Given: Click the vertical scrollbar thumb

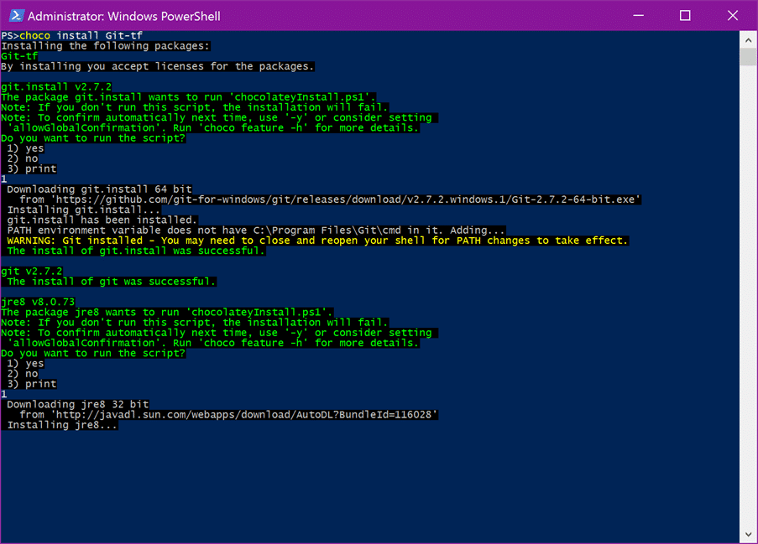Looking at the screenshot, I should (748, 57).
